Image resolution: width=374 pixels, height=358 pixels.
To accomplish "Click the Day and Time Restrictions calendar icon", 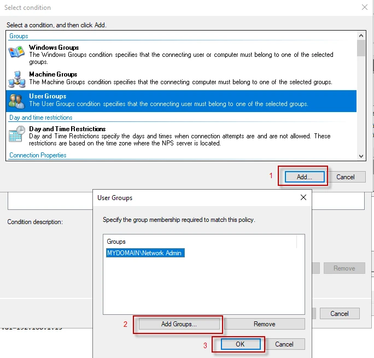I will [16, 134].
